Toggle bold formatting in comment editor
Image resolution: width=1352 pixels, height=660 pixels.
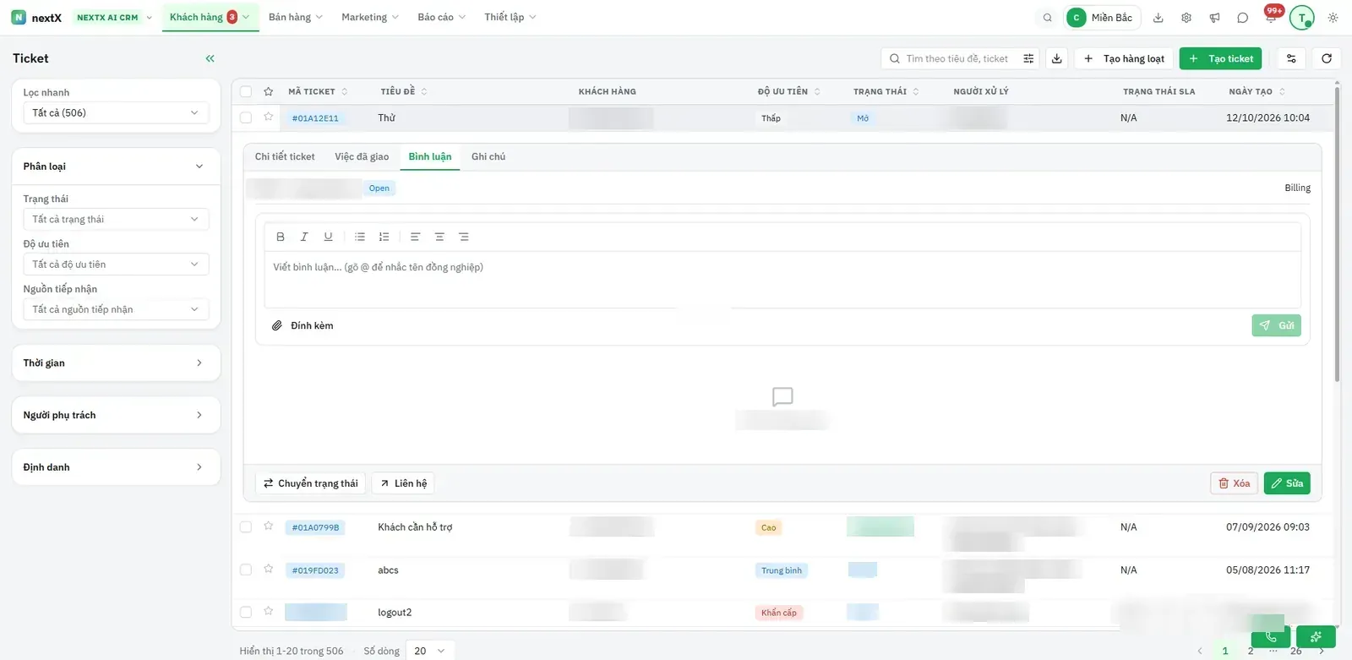(x=281, y=237)
